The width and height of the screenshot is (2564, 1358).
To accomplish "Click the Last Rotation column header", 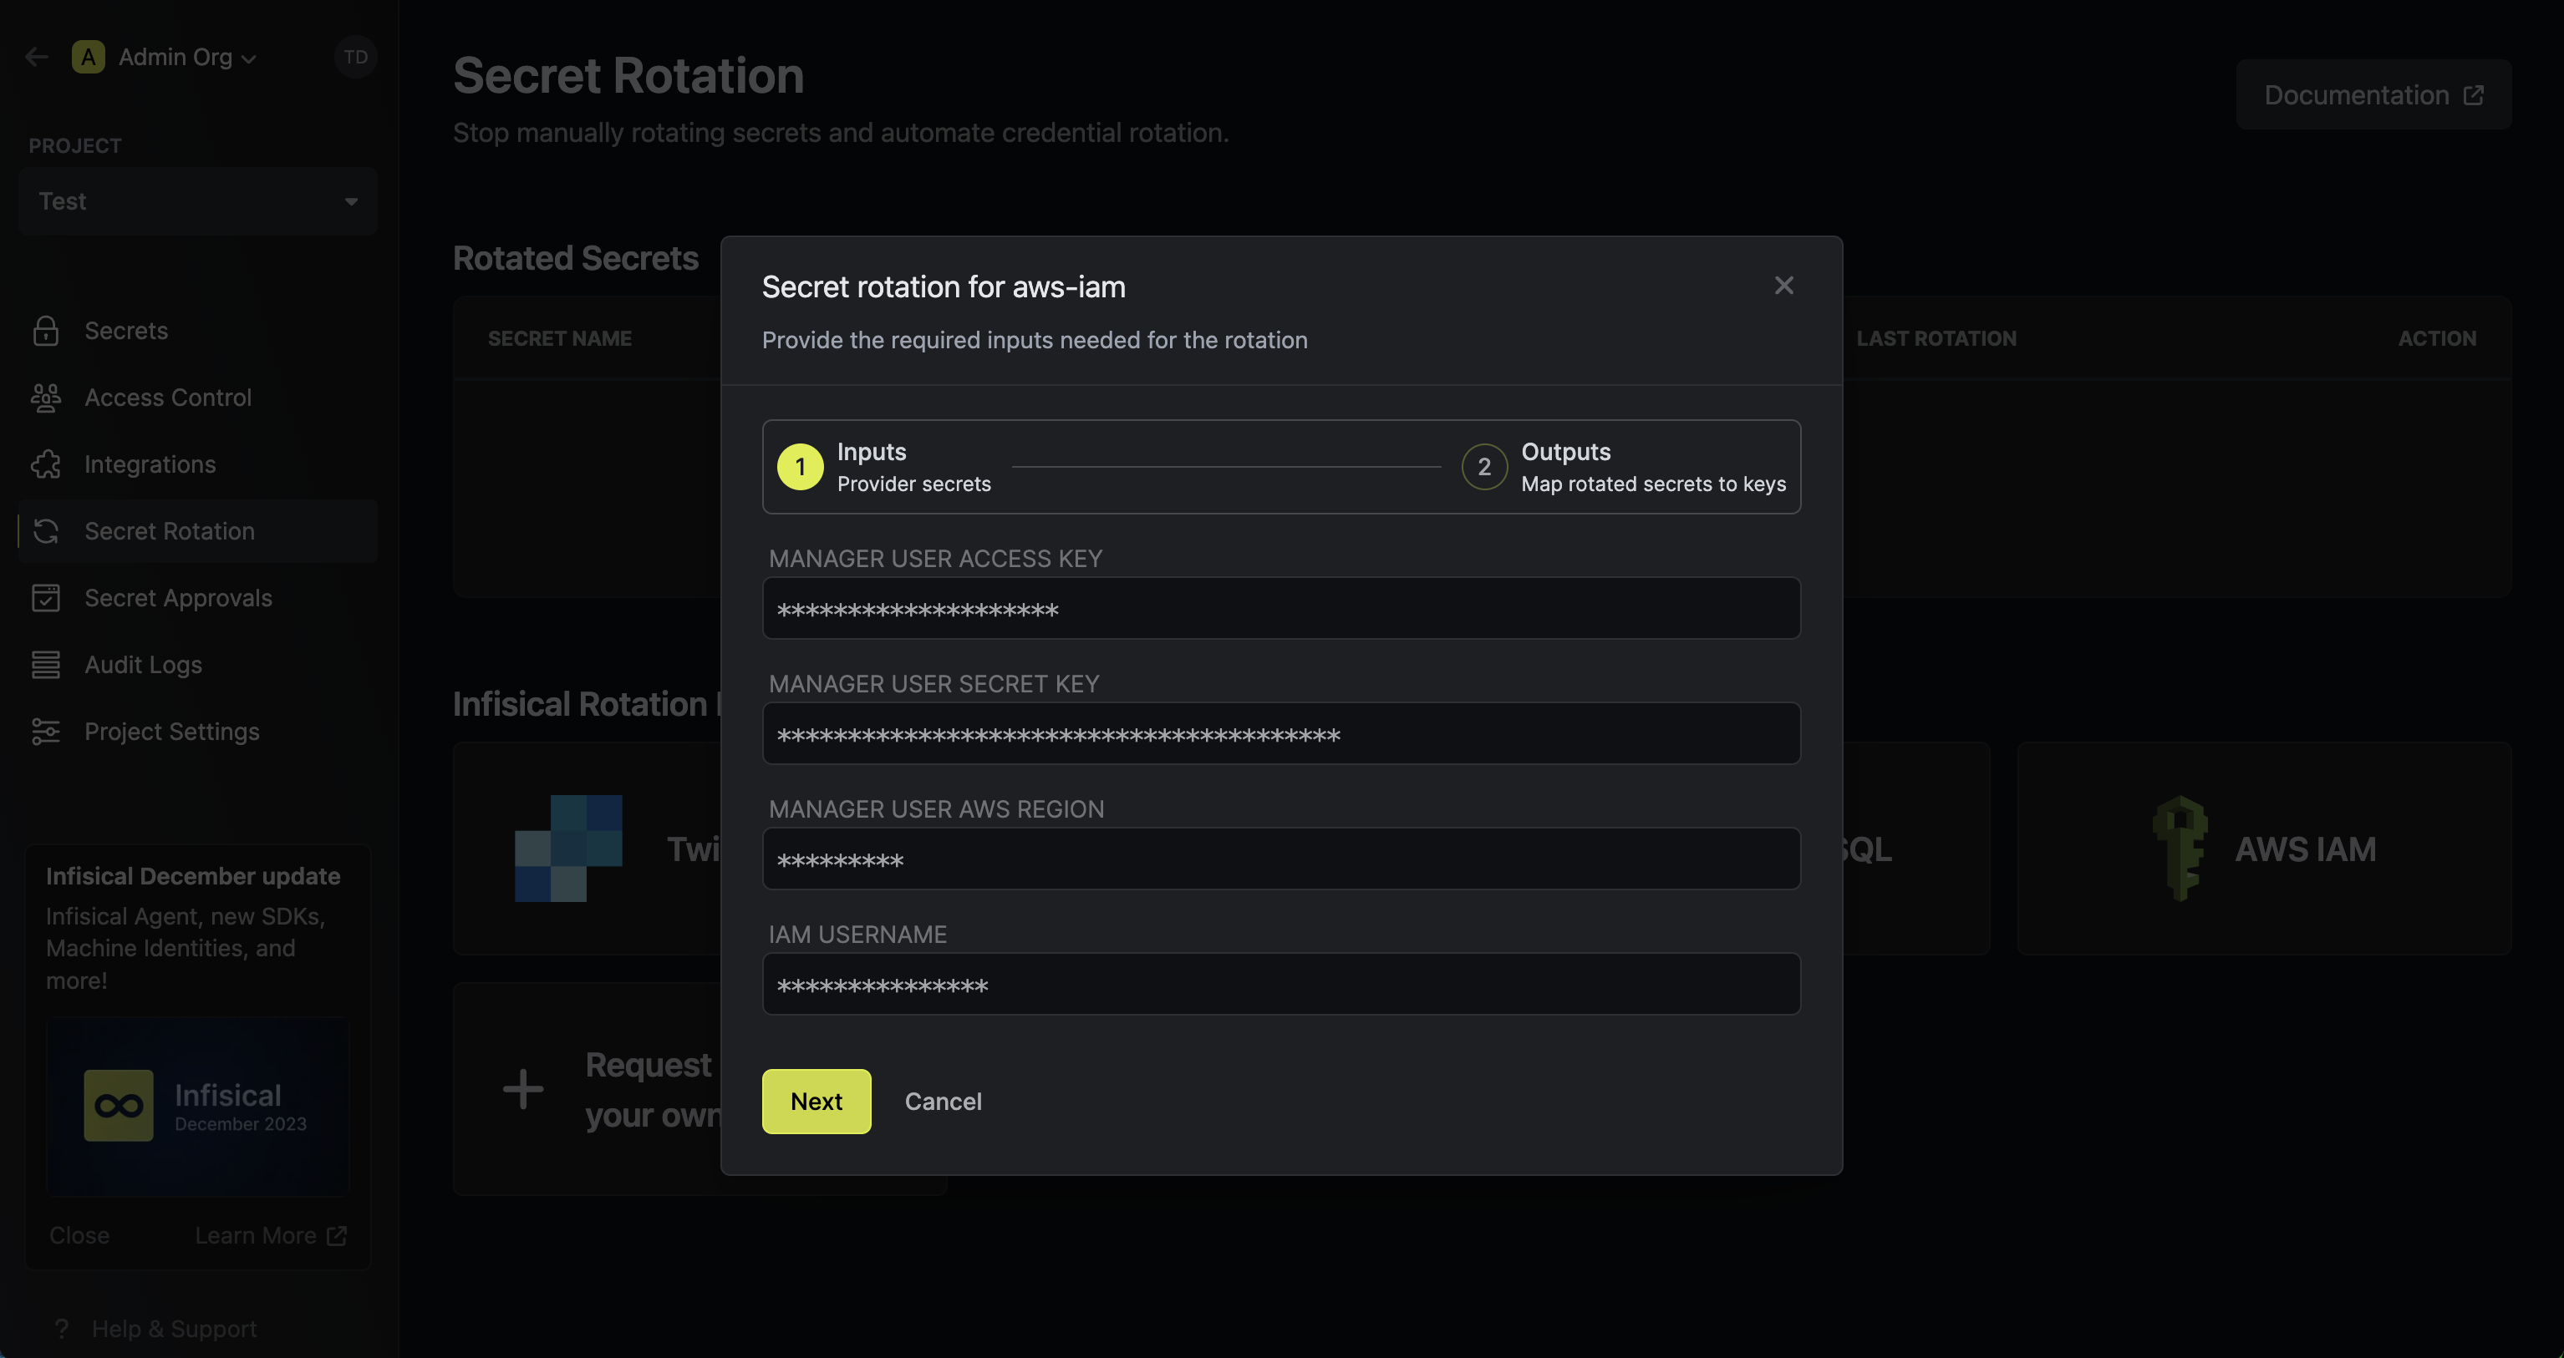I will click(x=1936, y=338).
